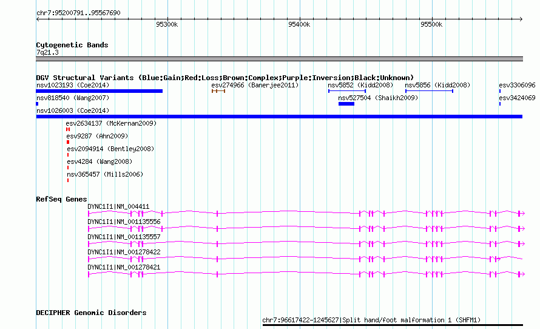Select the nsv527504 (Shaikh2009) label

tap(378, 98)
